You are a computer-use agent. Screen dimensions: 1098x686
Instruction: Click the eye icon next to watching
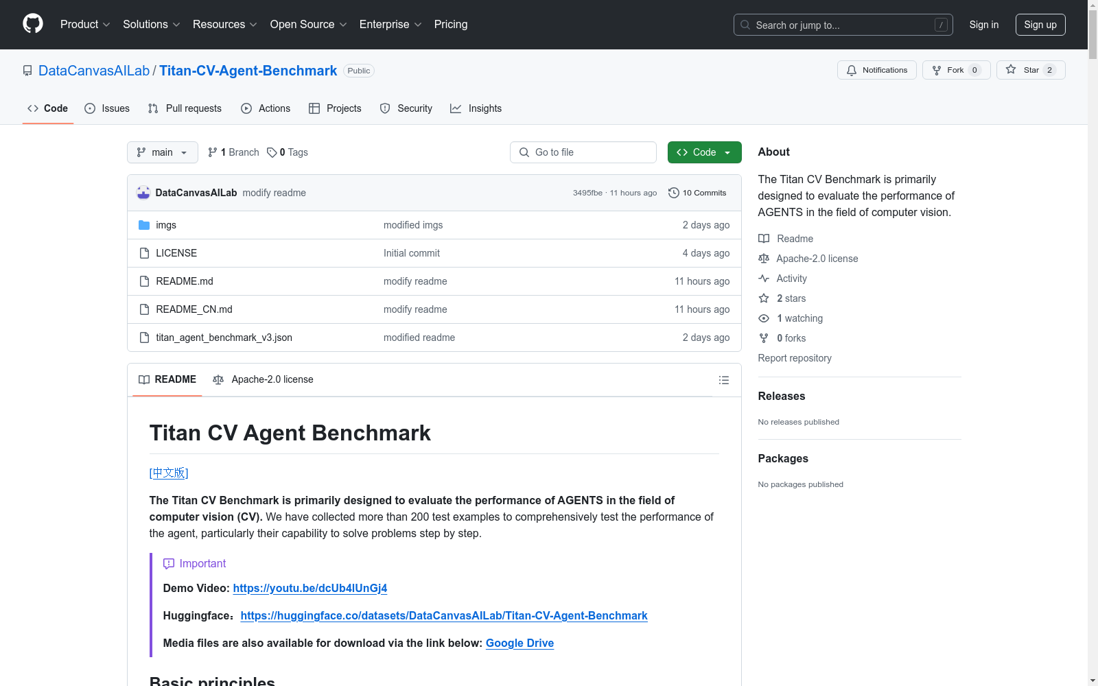(x=764, y=318)
